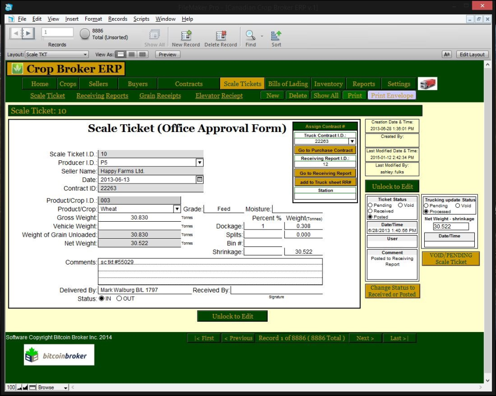Click the Unlock to Edit button below form
Screen dimensions: 496x396
[x=232, y=316]
